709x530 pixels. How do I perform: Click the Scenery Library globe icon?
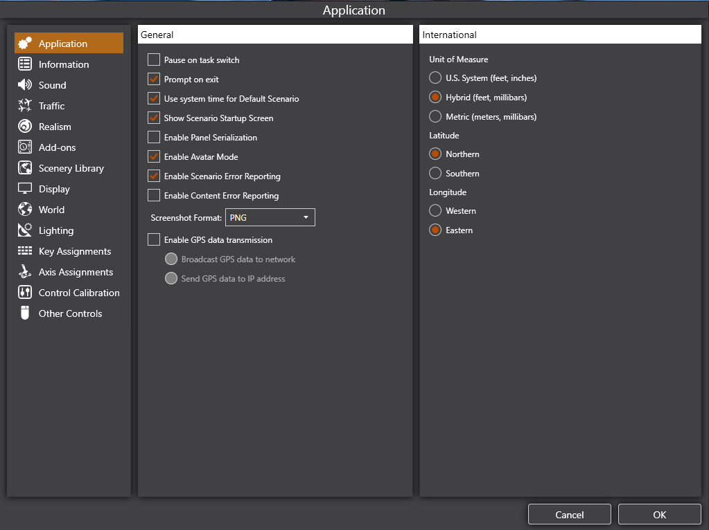25,168
